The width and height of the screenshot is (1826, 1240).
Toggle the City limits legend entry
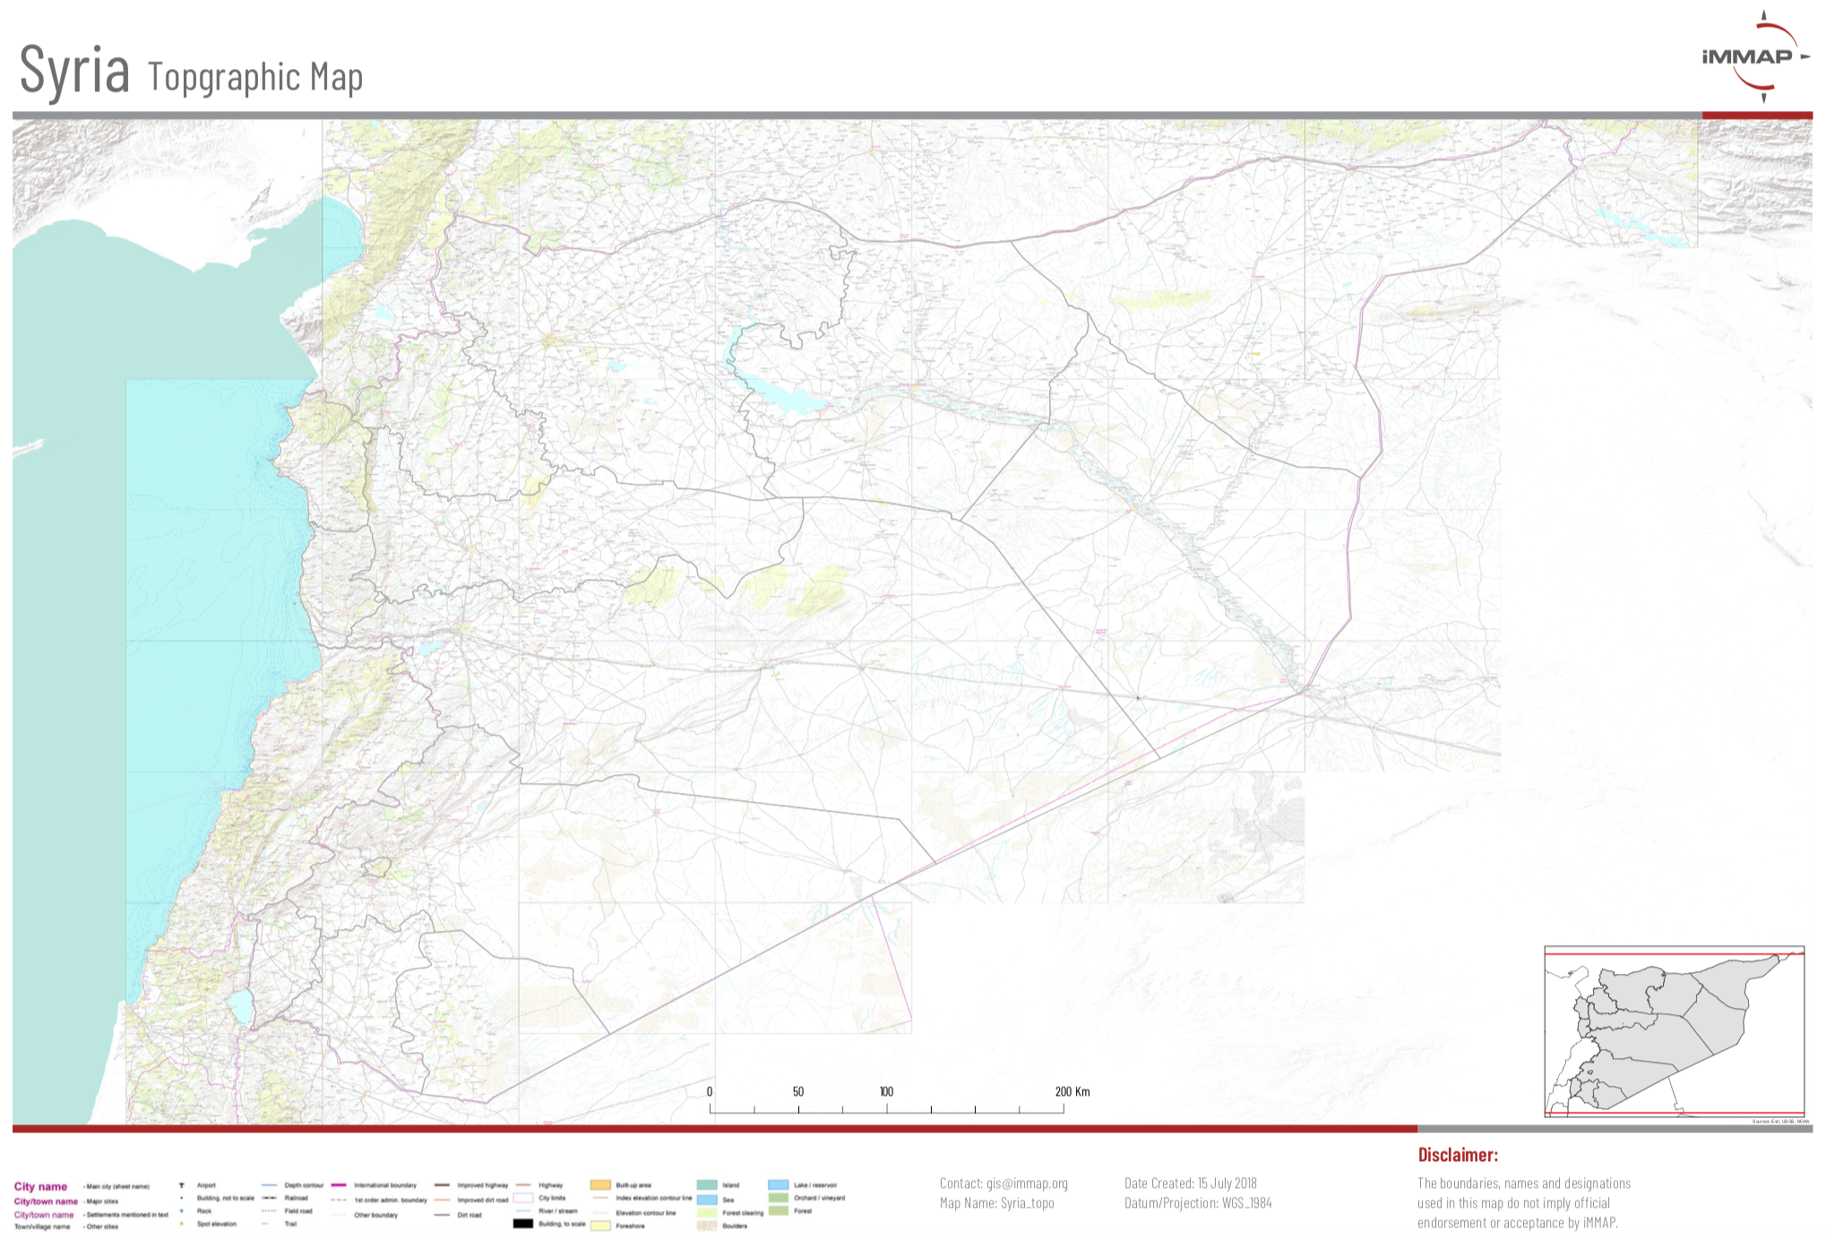[523, 1198]
